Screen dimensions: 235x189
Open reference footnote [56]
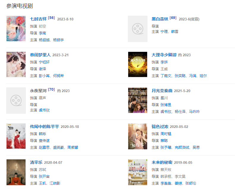click(51, 18)
